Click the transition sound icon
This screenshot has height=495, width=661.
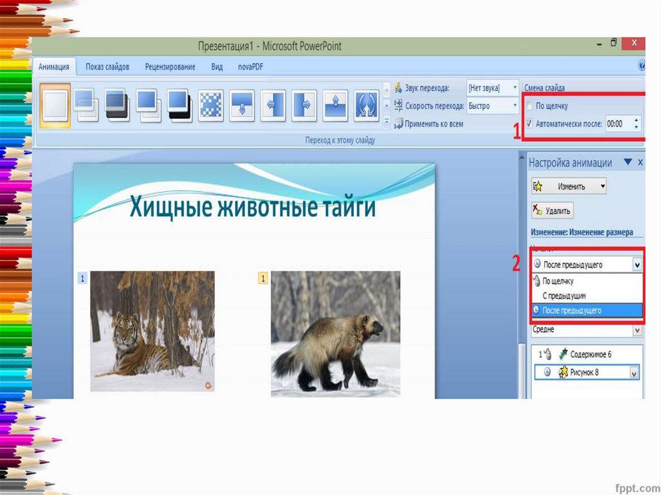(398, 88)
